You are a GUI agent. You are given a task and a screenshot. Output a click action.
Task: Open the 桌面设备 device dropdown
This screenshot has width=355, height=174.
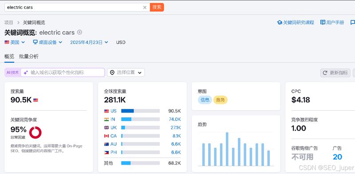coord(47,42)
